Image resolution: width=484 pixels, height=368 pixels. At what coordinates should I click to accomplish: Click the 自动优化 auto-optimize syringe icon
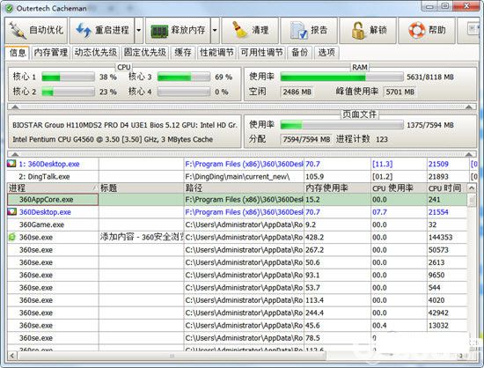18,30
